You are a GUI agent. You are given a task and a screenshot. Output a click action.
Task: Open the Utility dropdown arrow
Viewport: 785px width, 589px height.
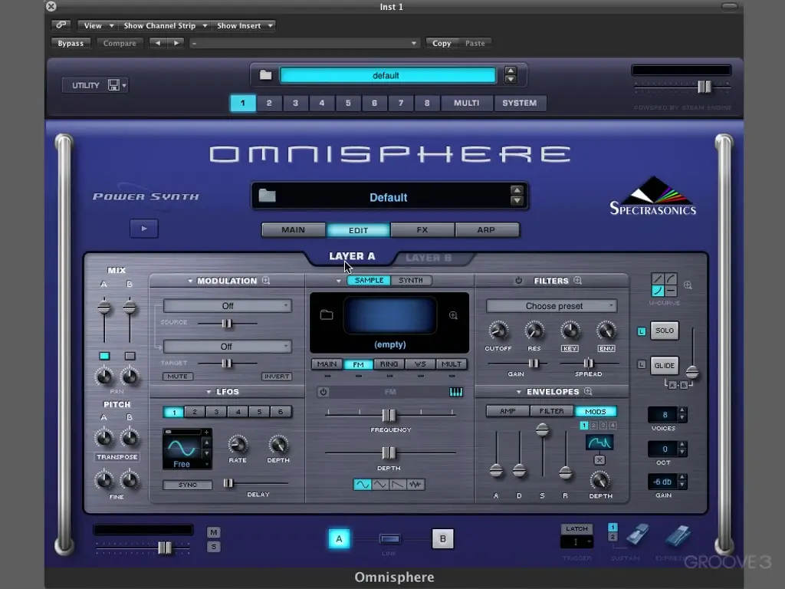click(124, 86)
